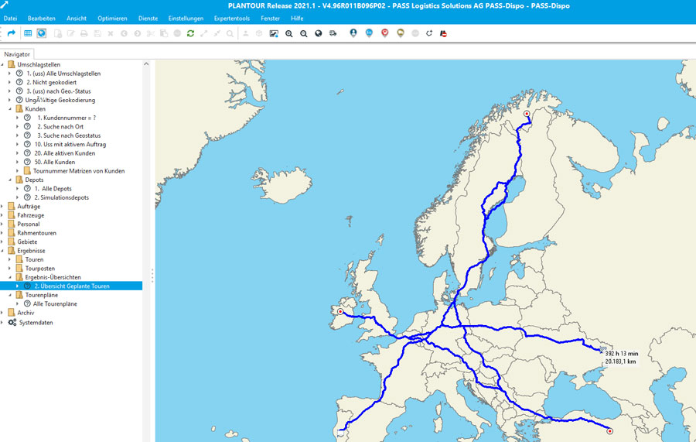Expand the Fahrzeuge folder node

[x=2, y=215]
